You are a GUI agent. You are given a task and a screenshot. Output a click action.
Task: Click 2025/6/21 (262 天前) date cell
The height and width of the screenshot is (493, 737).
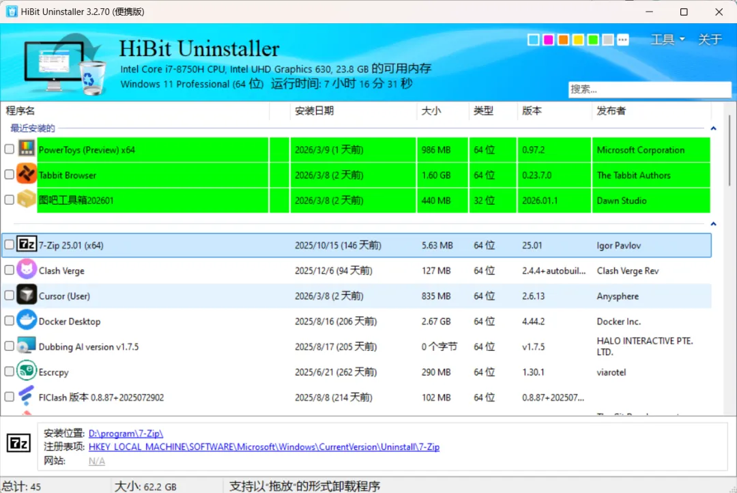coord(336,372)
